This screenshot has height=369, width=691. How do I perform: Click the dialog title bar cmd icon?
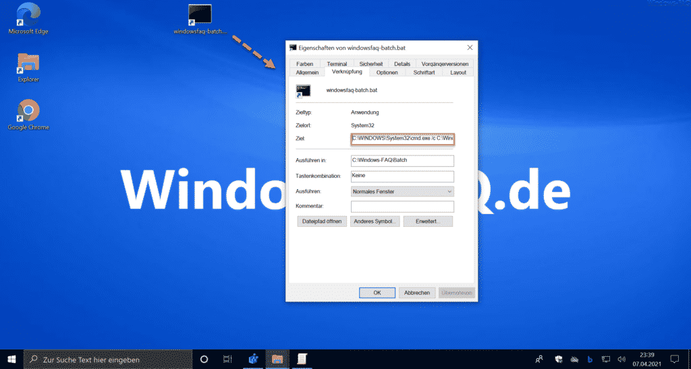pyautogui.click(x=293, y=48)
